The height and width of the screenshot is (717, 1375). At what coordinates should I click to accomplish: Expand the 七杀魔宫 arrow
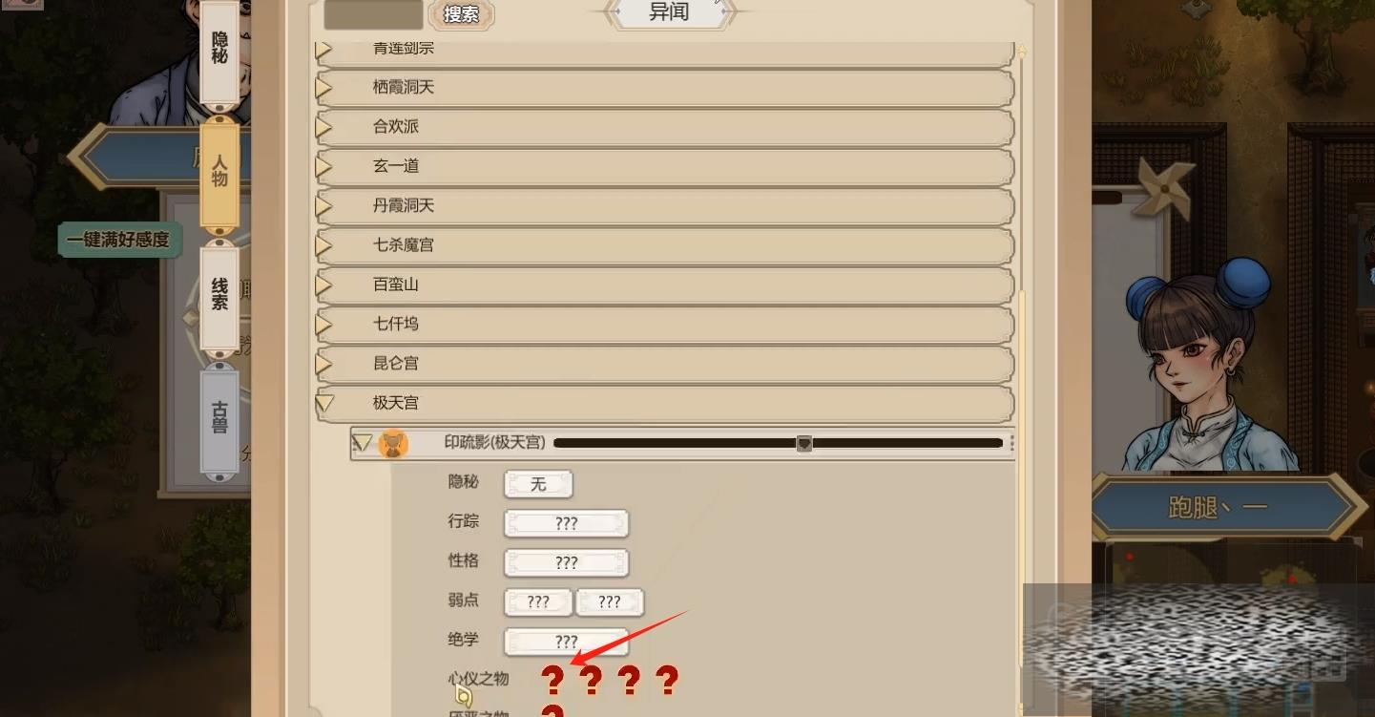pyautogui.click(x=323, y=245)
